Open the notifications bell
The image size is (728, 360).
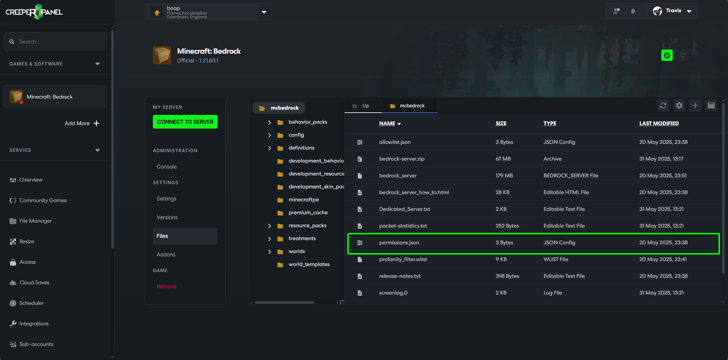[633, 11]
